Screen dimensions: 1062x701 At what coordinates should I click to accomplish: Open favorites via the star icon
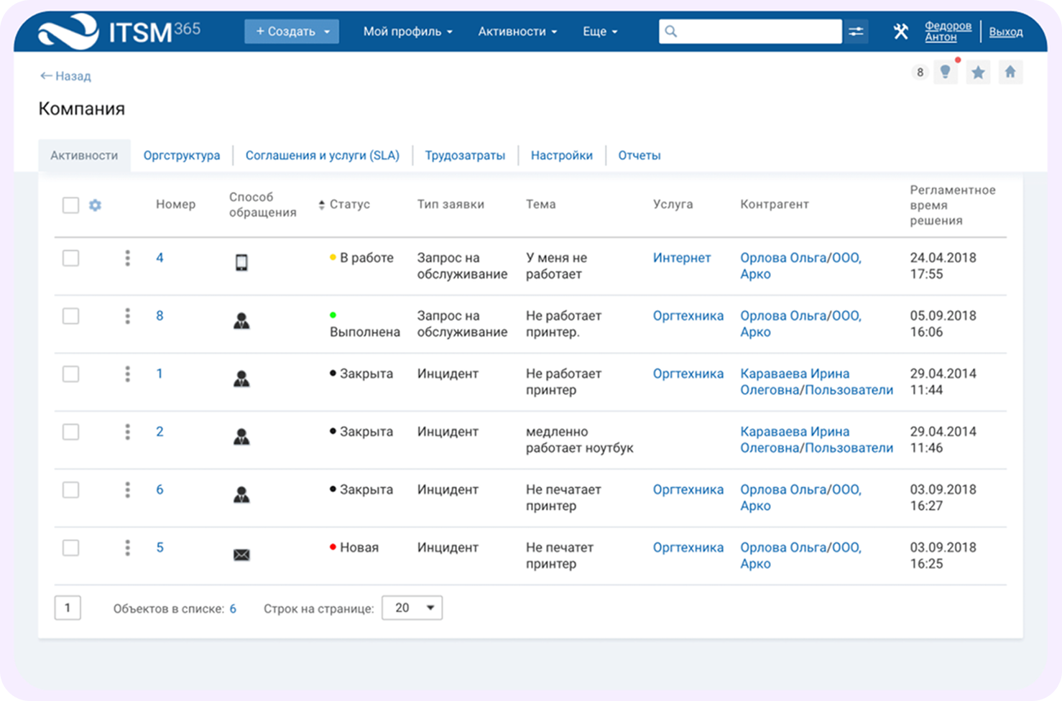coord(978,71)
